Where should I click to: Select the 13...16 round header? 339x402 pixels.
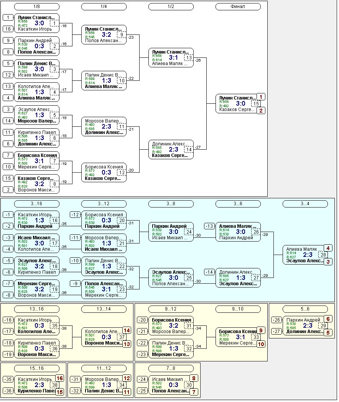37,309
